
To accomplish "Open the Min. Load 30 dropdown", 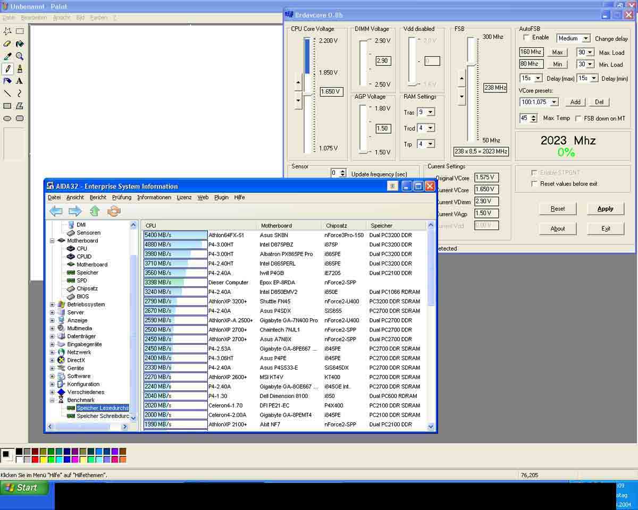I will 590,64.
